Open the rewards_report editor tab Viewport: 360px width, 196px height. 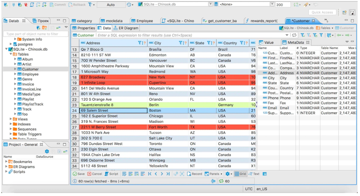tap(261, 21)
